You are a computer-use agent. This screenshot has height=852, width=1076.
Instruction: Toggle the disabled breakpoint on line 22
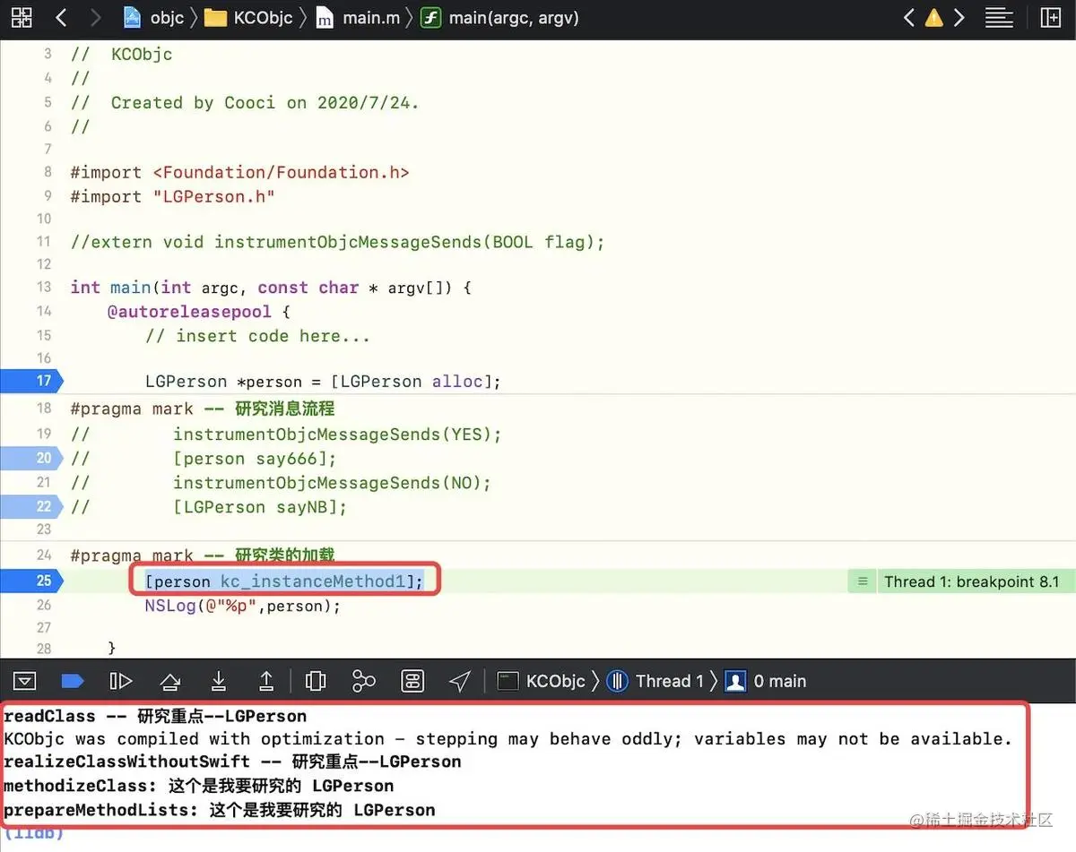coord(30,506)
